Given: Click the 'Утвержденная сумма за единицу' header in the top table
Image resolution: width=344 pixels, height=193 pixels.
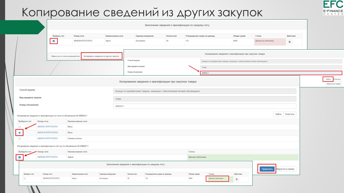Looking at the screenshot, I should [200, 36].
